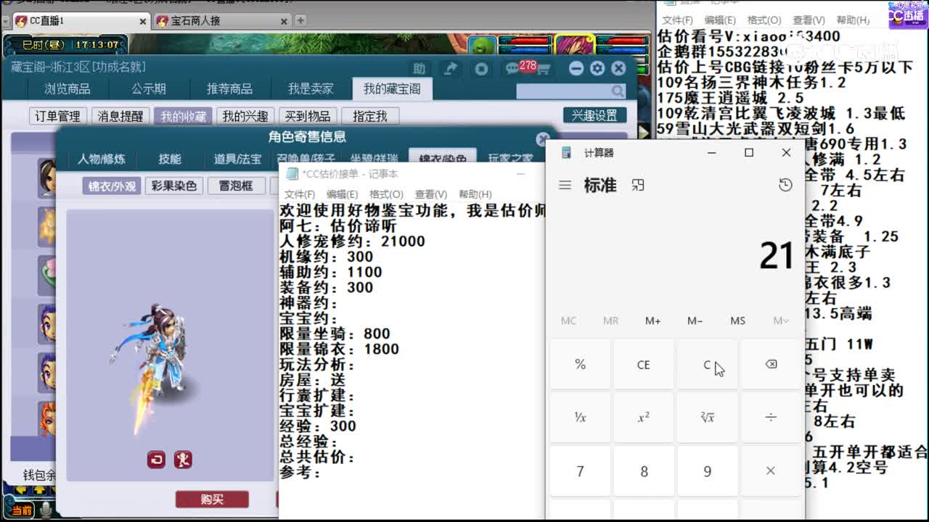Select the 我的收藏 sub-tab
Image resolution: width=929 pixels, height=522 pixels.
pyautogui.click(x=184, y=116)
